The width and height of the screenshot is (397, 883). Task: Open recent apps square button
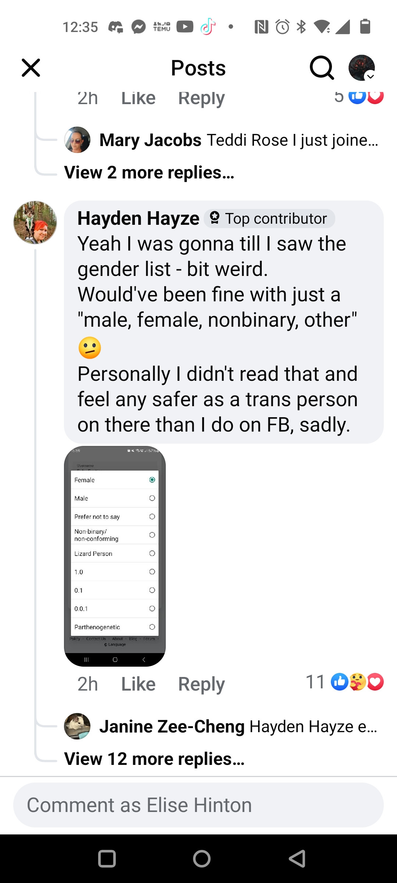107,859
